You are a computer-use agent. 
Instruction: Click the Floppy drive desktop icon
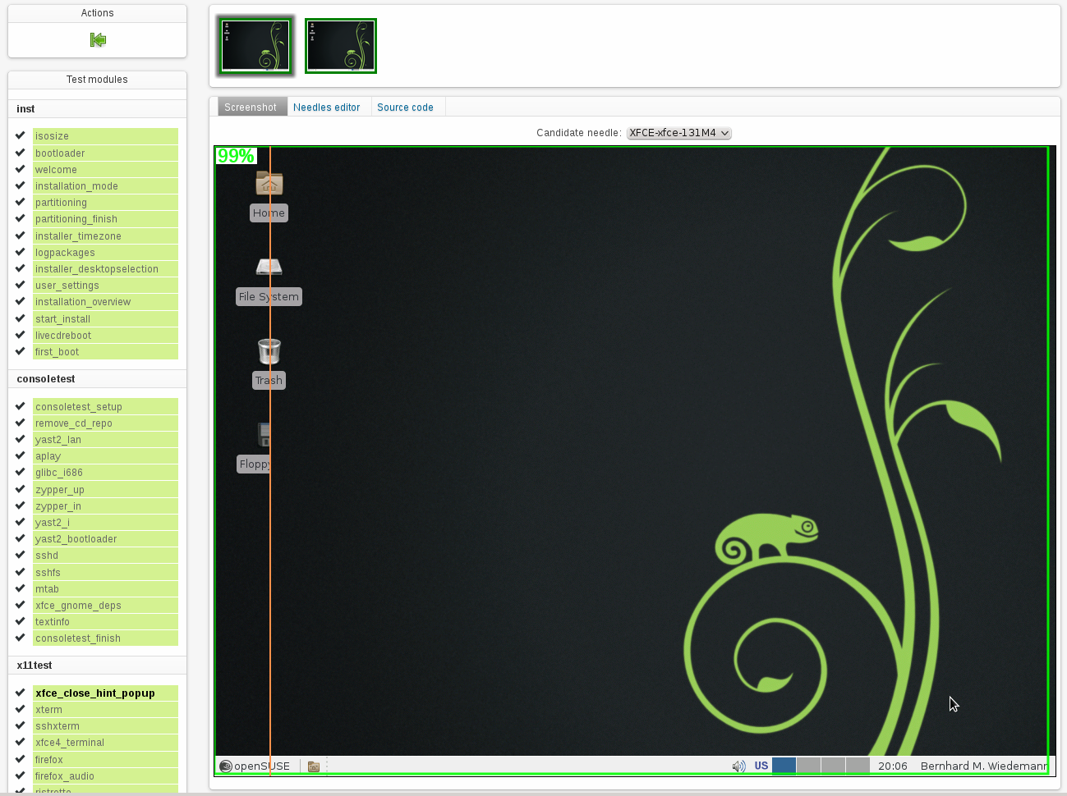(264, 434)
